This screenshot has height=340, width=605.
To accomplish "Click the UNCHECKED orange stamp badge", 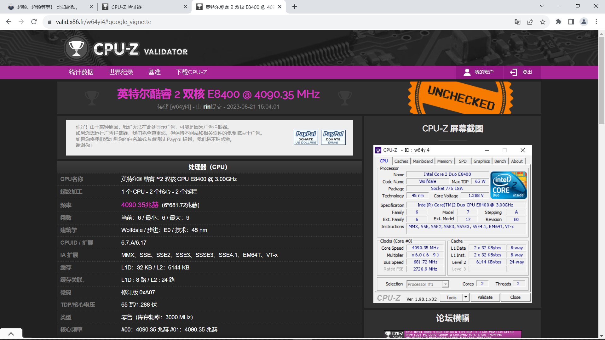I will (x=460, y=98).
